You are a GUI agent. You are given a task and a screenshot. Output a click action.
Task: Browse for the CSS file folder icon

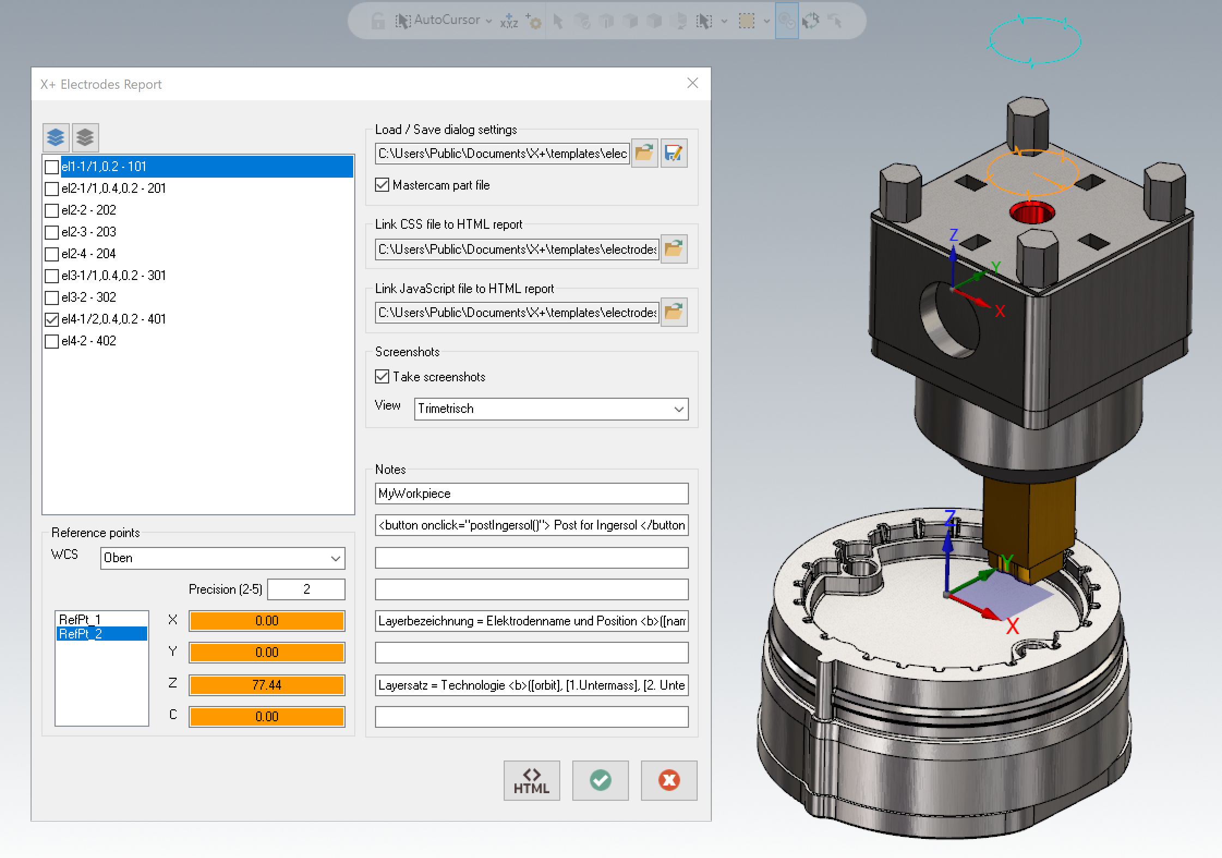coord(674,249)
